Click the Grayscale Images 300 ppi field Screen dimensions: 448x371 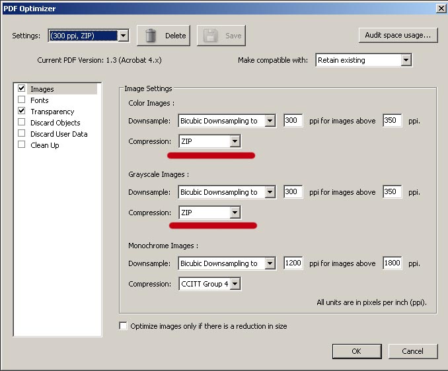pos(293,192)
